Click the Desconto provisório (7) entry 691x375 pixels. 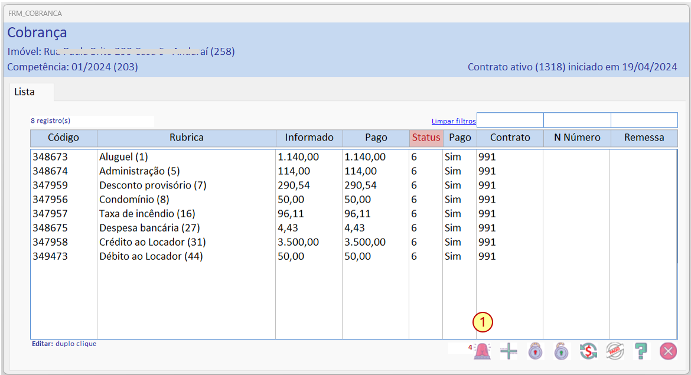(152, 185)
